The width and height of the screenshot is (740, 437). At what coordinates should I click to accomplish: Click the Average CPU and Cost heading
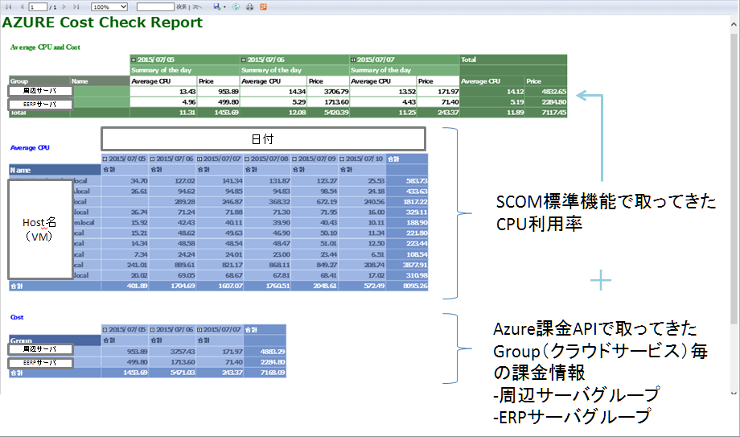(45, 47)
